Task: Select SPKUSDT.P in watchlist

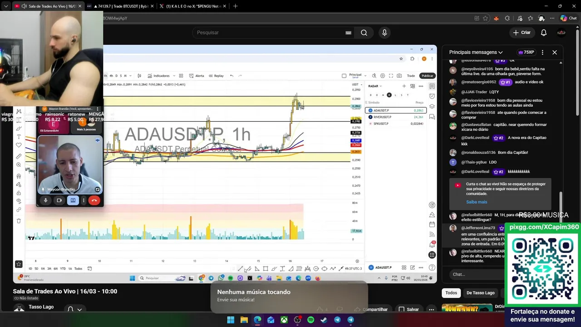Action: 396,124
